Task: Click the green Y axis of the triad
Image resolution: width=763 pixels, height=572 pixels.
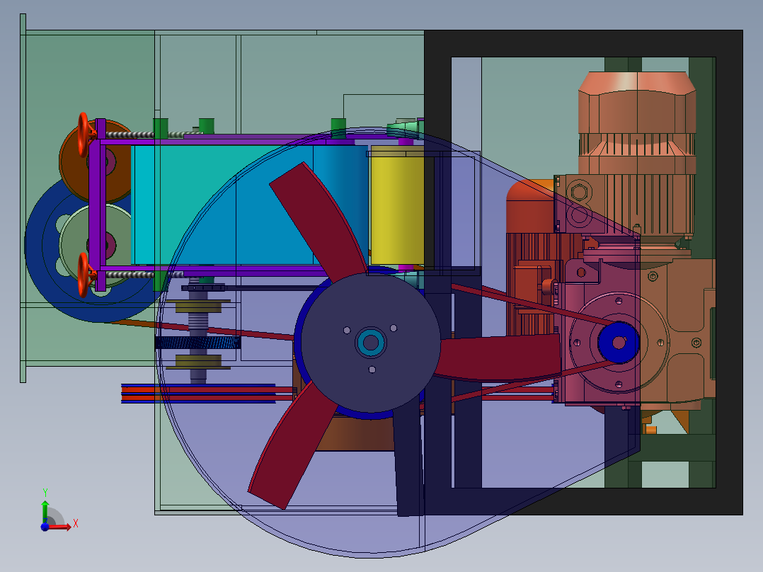Action: tap(45, 512)
